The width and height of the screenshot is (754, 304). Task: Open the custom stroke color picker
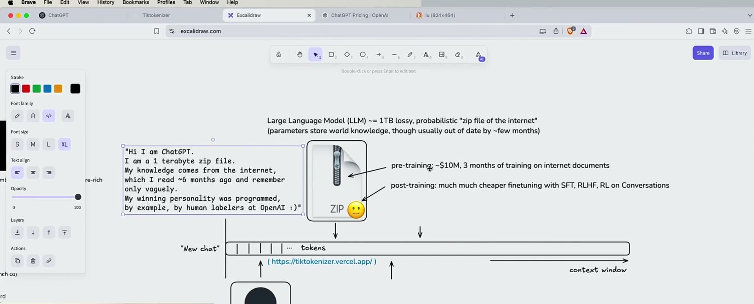(75, 89)
